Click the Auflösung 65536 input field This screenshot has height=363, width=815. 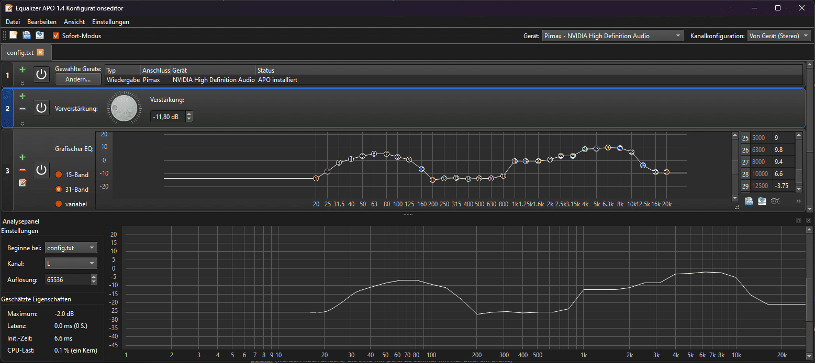click(68, 280)
